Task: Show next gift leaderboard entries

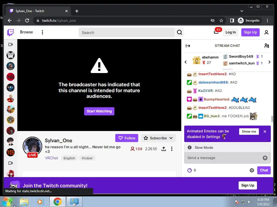Action: [269, 62]
